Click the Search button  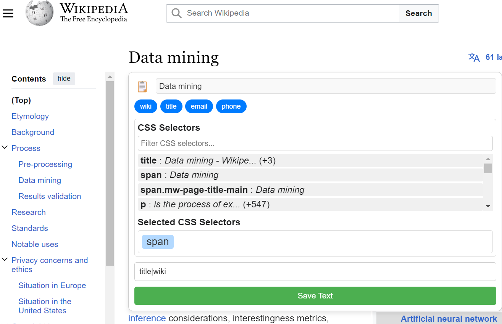click(419, 13)
